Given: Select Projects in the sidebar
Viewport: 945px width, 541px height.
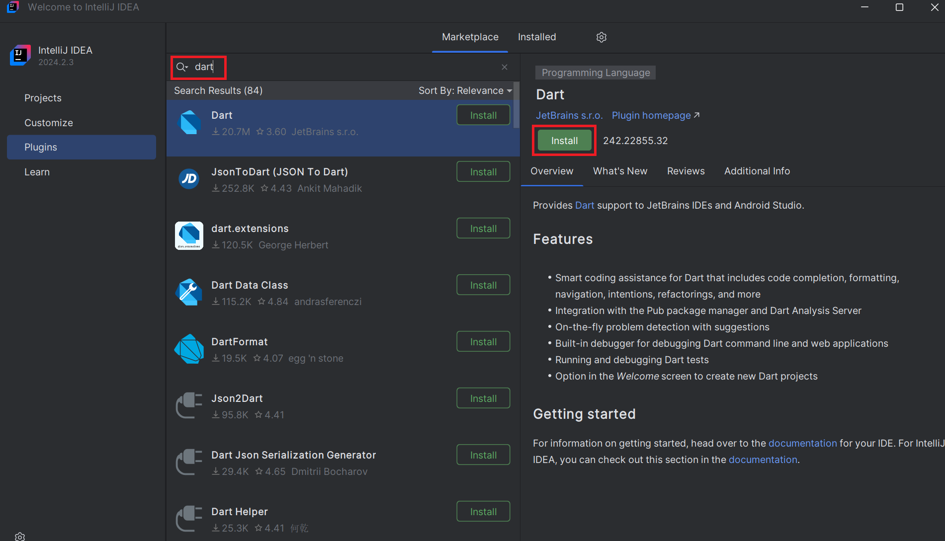Looking at the screenshot, I should pos(82,98).
